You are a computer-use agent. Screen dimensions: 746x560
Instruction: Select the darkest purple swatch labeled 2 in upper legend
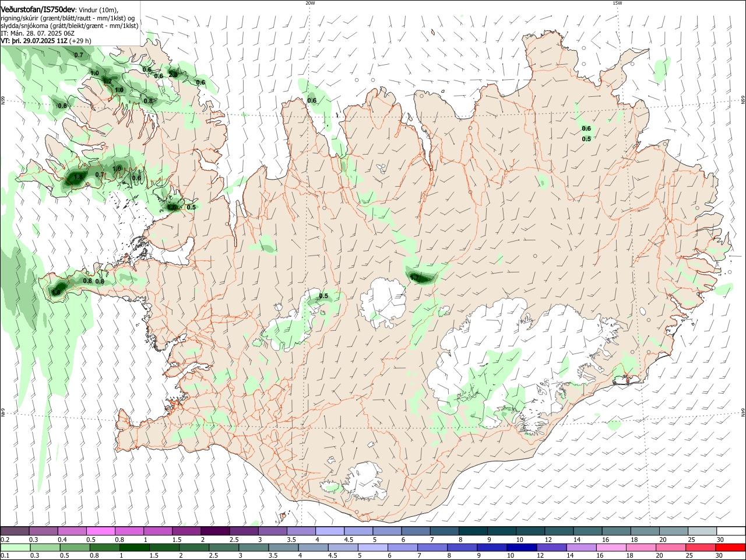click(215, 531)
